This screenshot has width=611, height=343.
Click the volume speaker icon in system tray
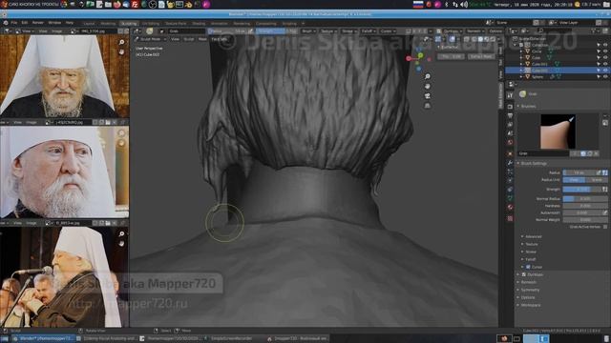[464, 4]
